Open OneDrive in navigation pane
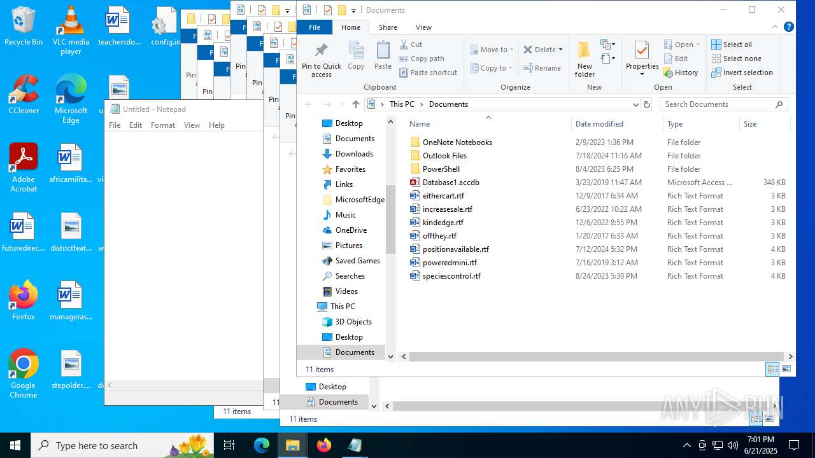815x458 pixels. (x=351, y=230)
